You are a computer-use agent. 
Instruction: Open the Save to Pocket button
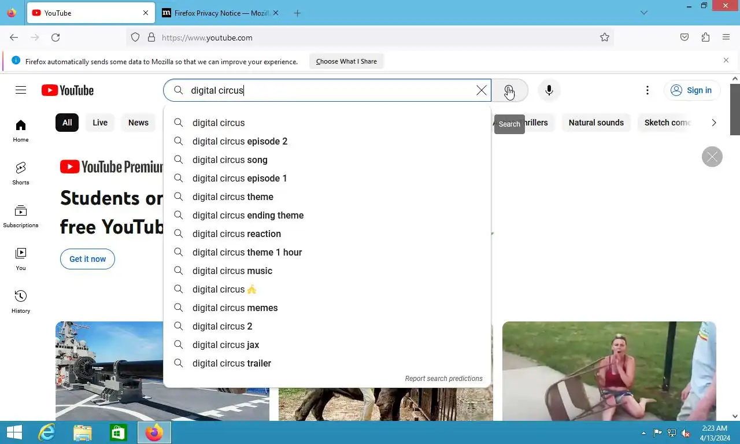684,38
